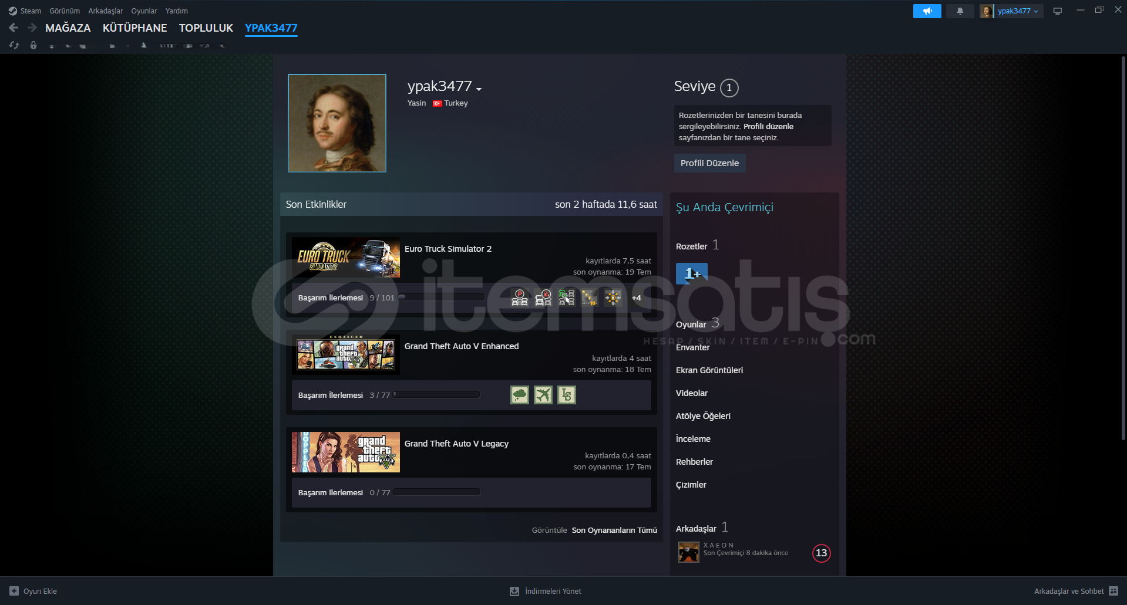Click the fifth ETS2 achievement sun icon

click(613, 298)
